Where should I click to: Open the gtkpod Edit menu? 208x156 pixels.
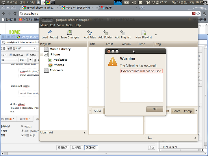53,25
